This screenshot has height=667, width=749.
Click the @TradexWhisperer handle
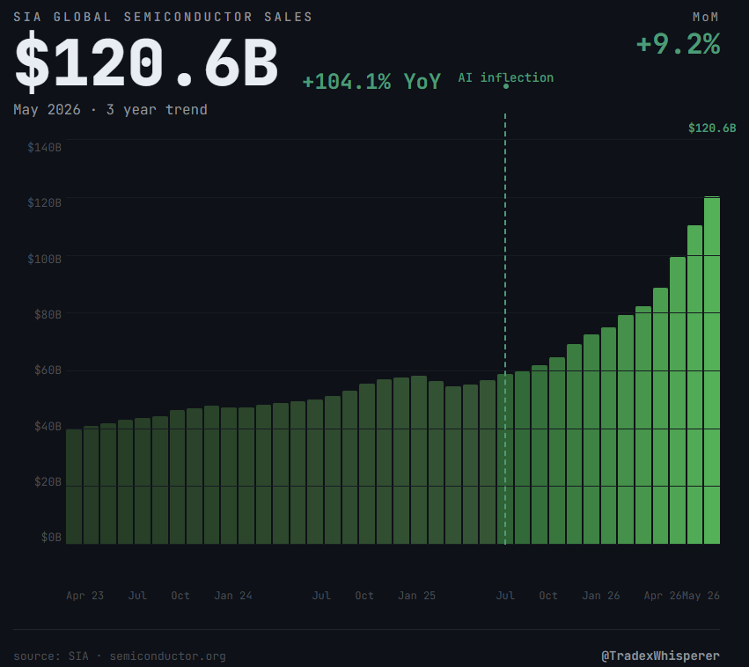coord(661,656)
